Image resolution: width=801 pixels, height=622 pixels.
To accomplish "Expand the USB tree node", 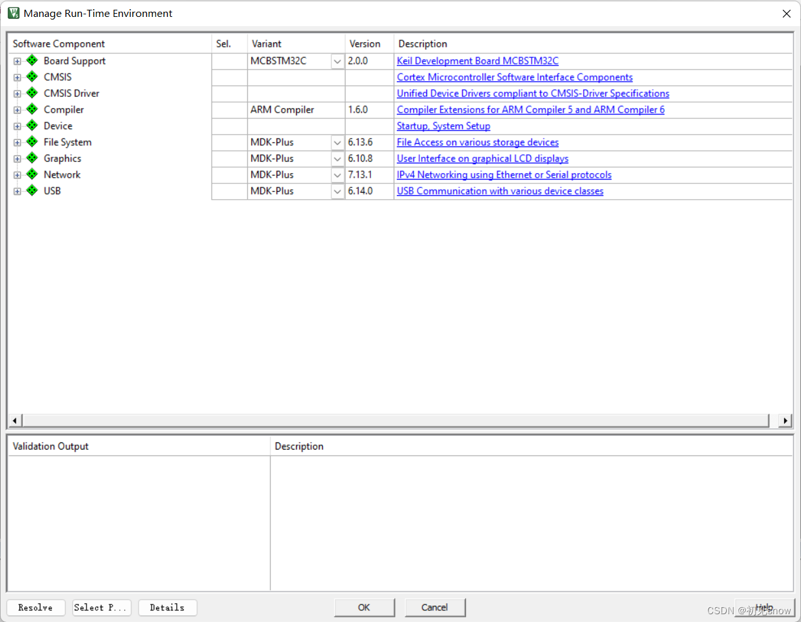I will click(x=17, y=191).
